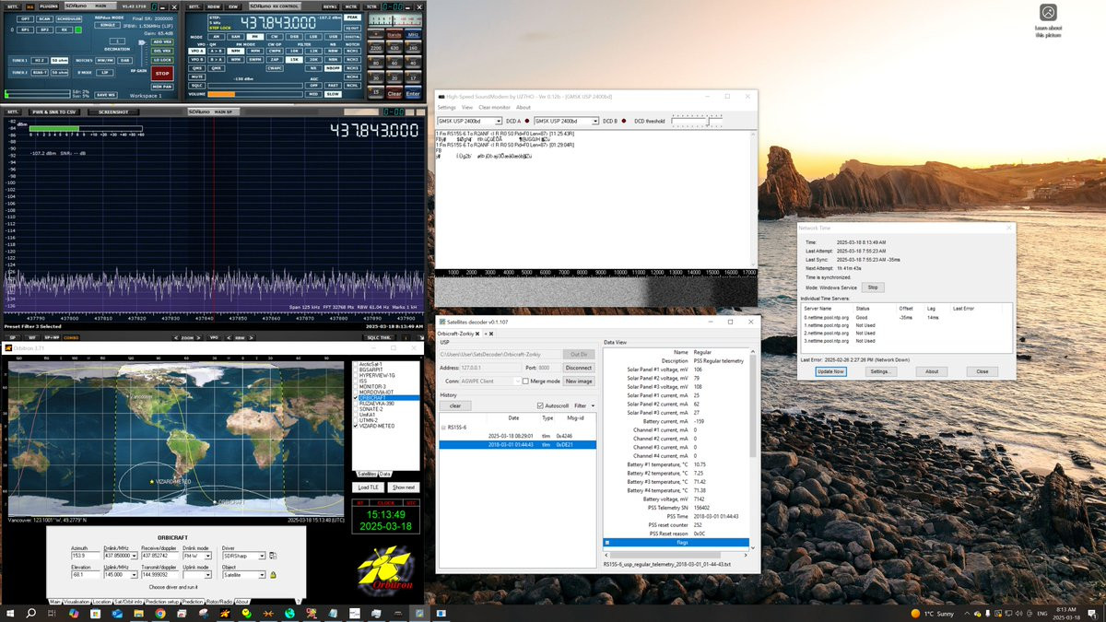Click the orange VOLUME bar in RX Control

[222, 94]
